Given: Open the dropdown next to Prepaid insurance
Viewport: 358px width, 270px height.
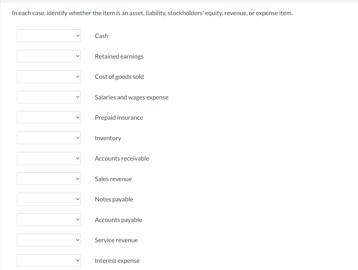Looking at the screenshot, I should click(x=49, y=117).
